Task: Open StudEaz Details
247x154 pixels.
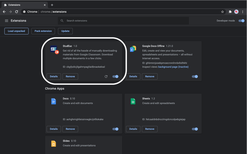Action: pyautogui.click(x=54, y=77)
